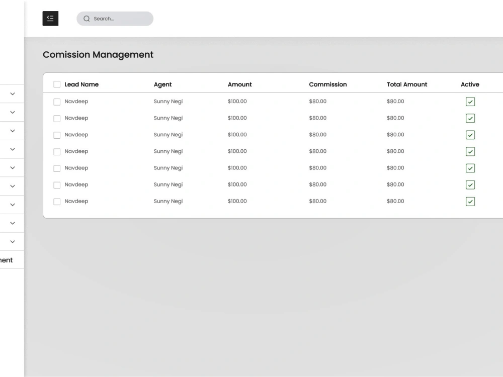Collapse the sidebar with the black menu button
Viewport: 503px width, 377px height.
tap(50, 19)
